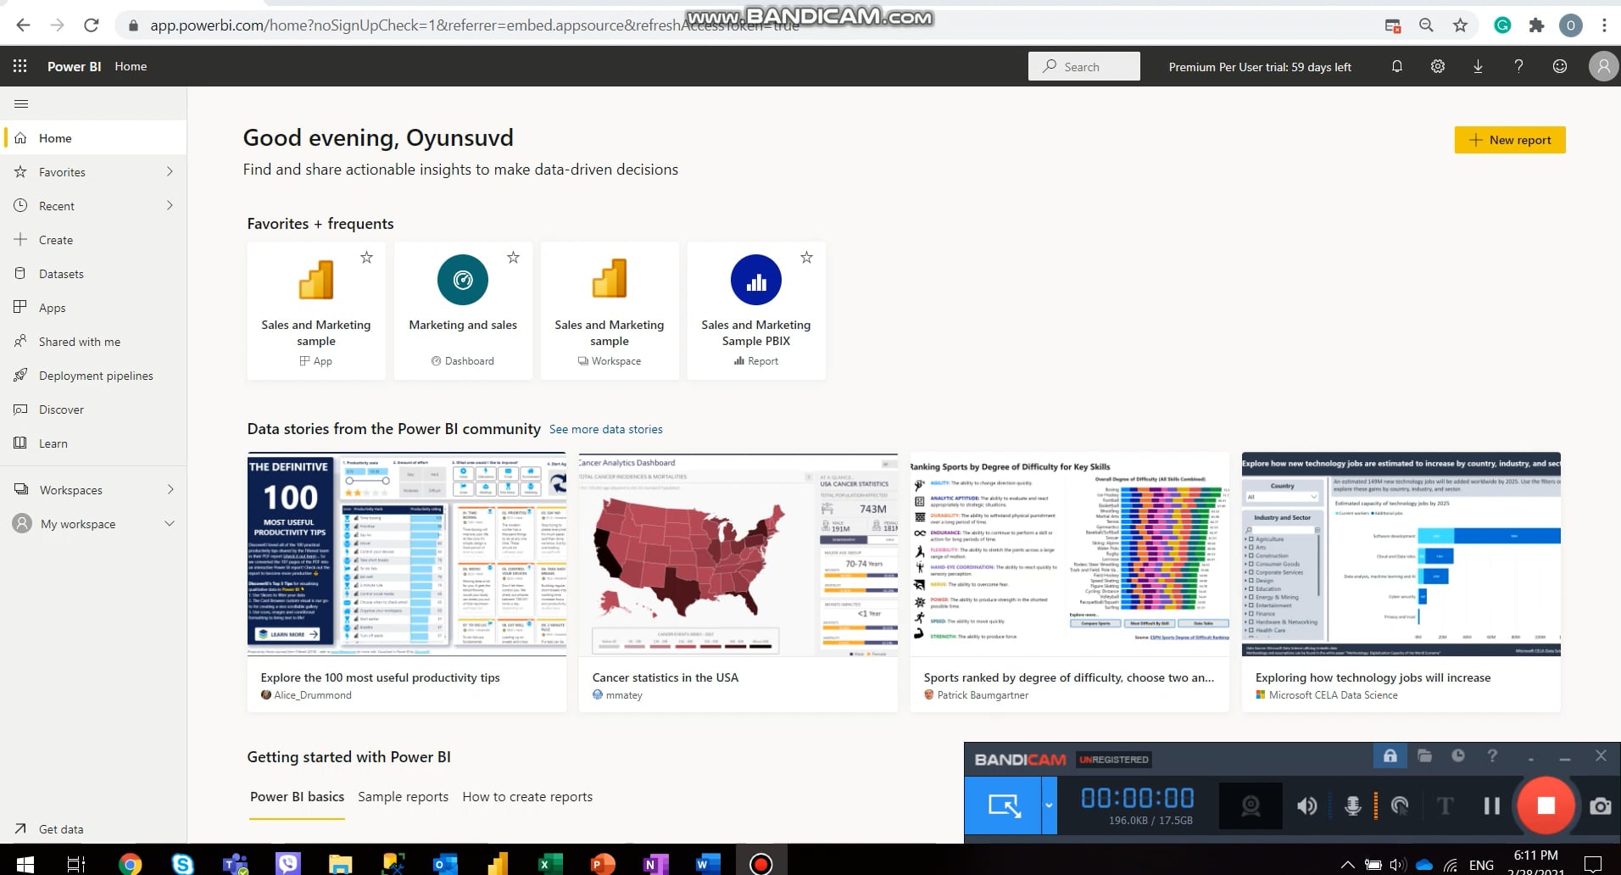Open Discover in the sidebar
The width and height of the screenshot is (1621, 875).
[93, 409]
